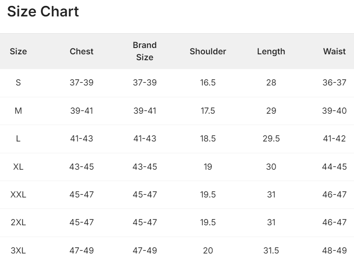Select the Size column header
The width and height of the screenshot is (354, 264).
pos(18,51)
